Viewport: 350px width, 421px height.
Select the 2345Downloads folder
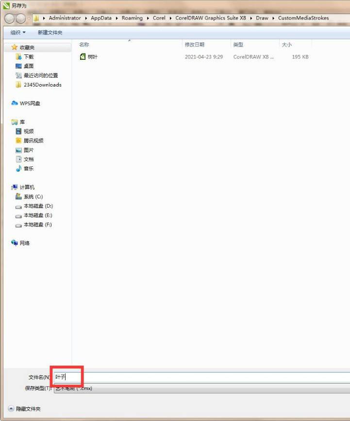point(42,85)
